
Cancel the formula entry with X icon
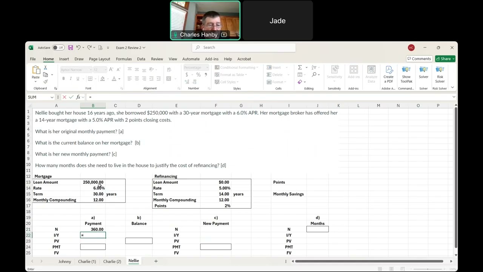pos(64,97)
